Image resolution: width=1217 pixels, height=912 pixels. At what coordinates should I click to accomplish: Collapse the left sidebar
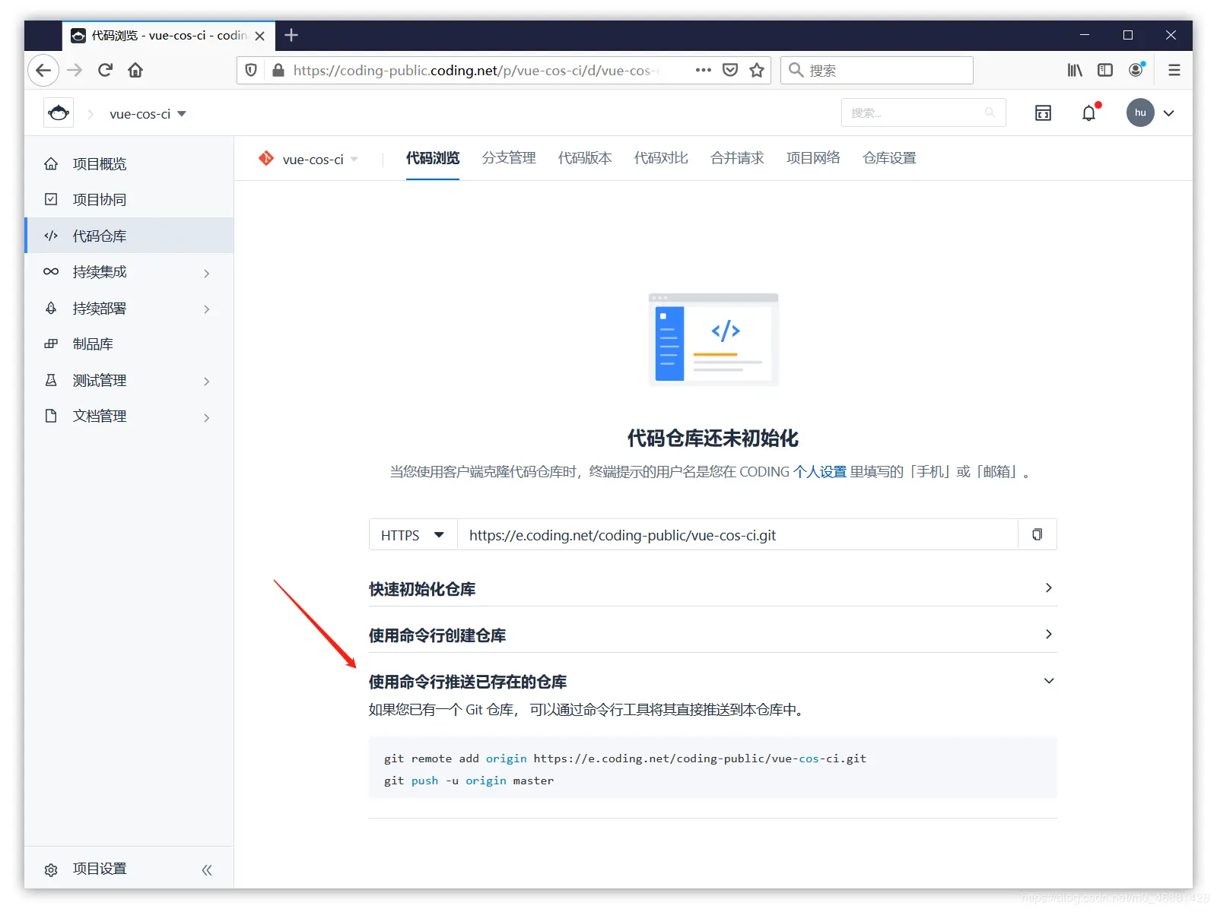207,869
